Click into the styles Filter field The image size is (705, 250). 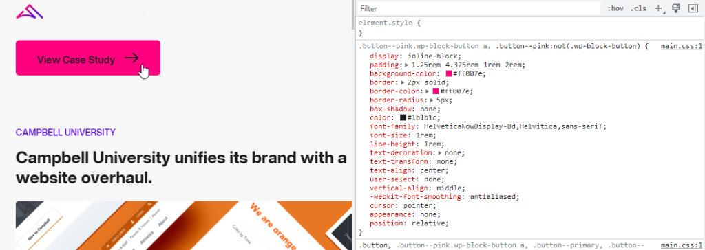coord(479,8)
